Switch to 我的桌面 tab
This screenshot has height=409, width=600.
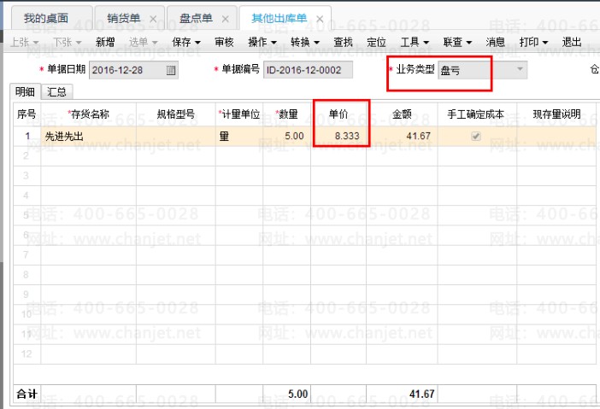point(45,18)
